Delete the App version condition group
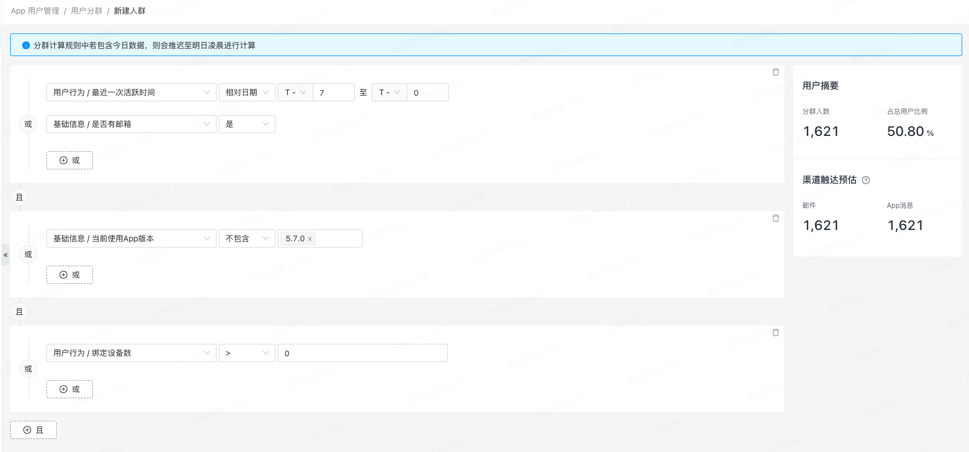 [x=775, y=218]
